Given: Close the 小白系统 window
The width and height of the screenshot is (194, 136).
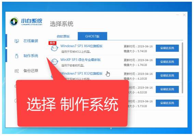Looking at the screenshot, I should coord(184,15).
